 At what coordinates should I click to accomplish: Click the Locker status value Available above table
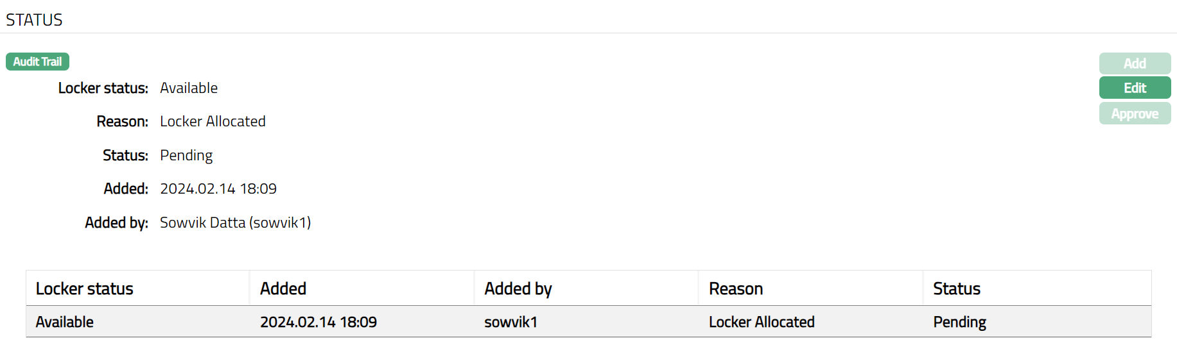(189, 88)
